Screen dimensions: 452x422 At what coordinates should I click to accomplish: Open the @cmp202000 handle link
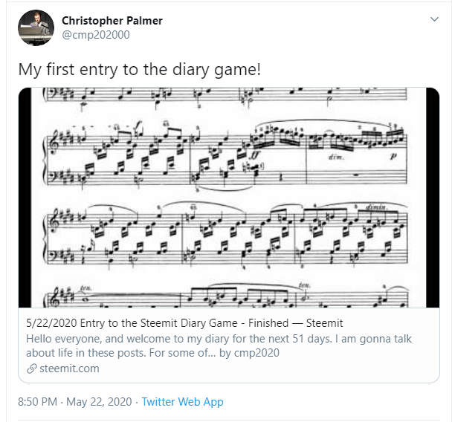96,35
